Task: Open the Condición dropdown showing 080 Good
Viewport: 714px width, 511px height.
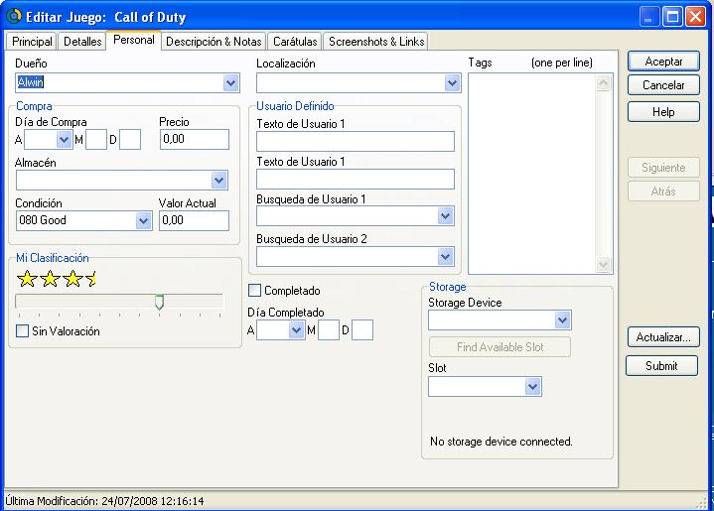Action: (x=143, y=220)
